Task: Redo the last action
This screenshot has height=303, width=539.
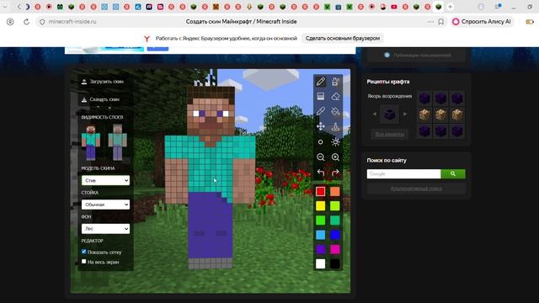Action: click(x=335, y=172)
